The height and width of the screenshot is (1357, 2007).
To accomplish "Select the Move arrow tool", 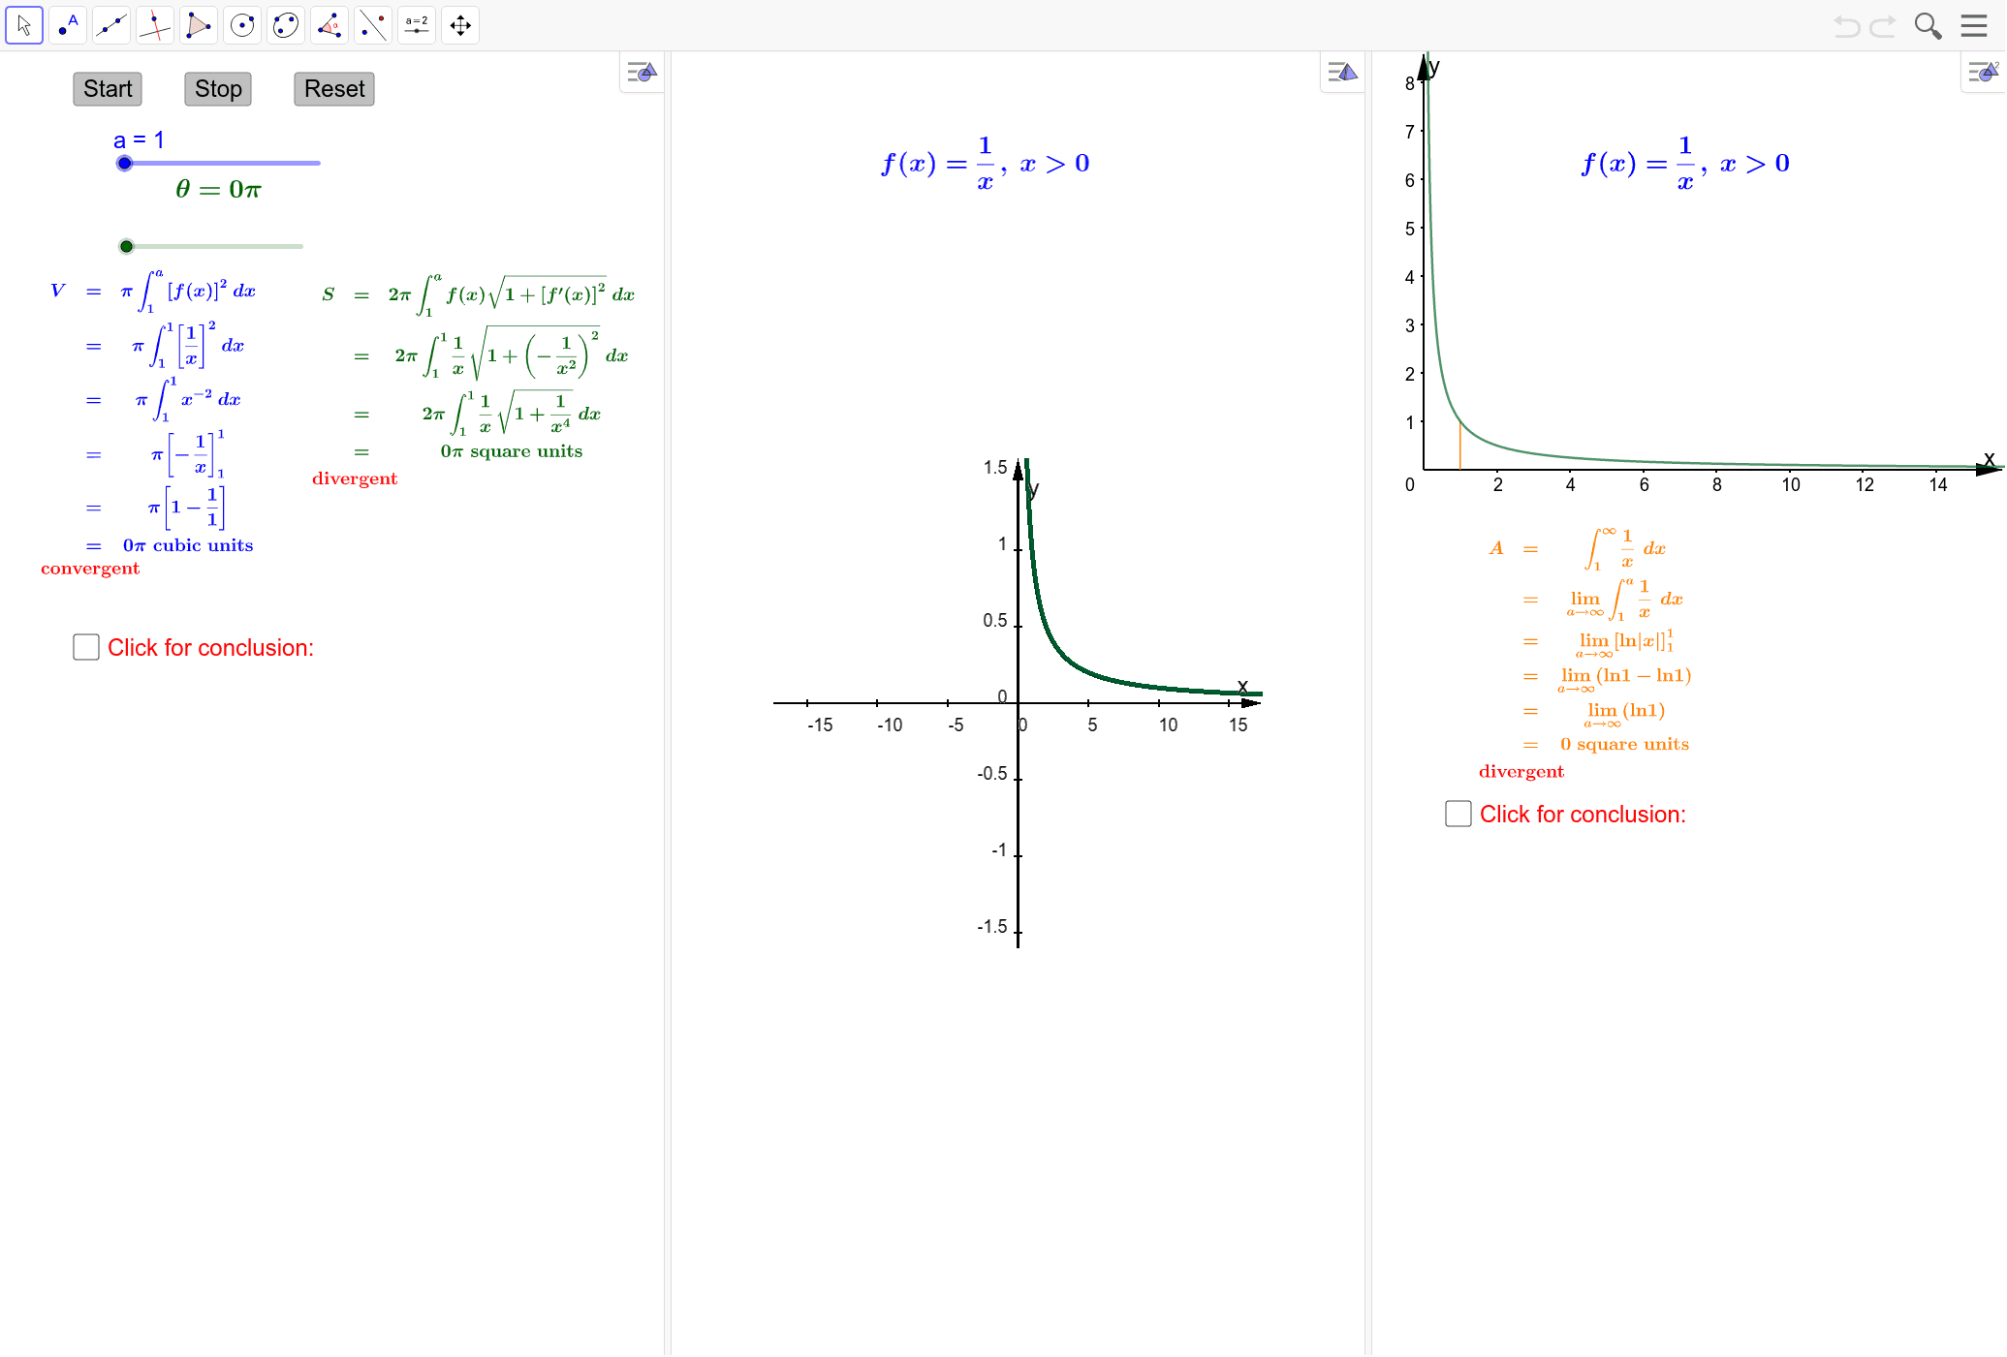I will click(24, 25).
